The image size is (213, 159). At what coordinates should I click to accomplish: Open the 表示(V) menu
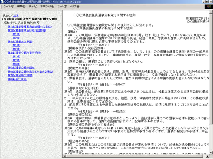pyautogui.click(x=33, y=6)
